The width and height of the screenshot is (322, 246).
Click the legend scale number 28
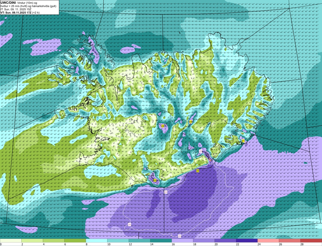tap(302, 244)
